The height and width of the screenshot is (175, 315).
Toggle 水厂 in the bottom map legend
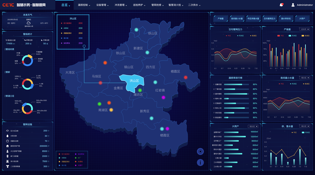(x=78, y=158)
